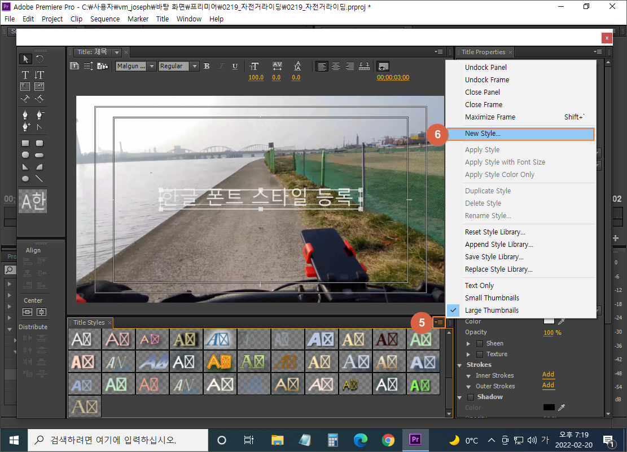The height and width of the screenshot is (452, 627).
Task: Select the Arc shape tool
Action: point(39,167)
